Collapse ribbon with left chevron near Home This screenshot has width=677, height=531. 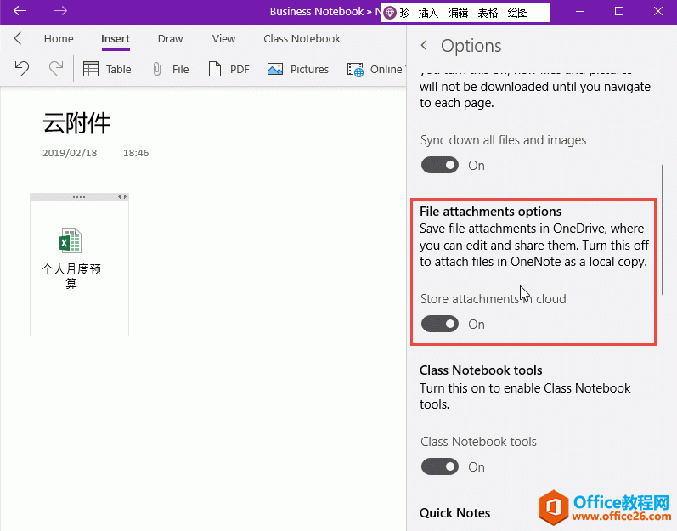click(x=17, y=38)
